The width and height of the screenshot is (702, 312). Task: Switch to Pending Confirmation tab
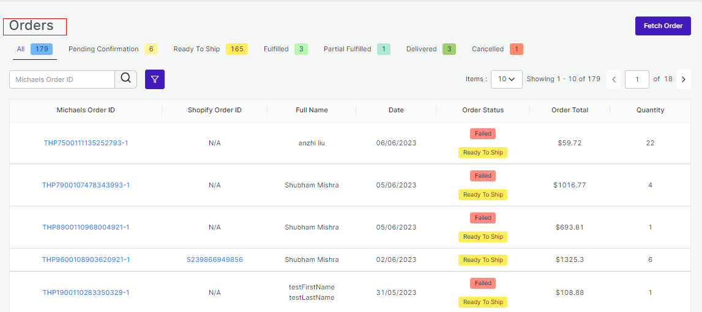112,49
